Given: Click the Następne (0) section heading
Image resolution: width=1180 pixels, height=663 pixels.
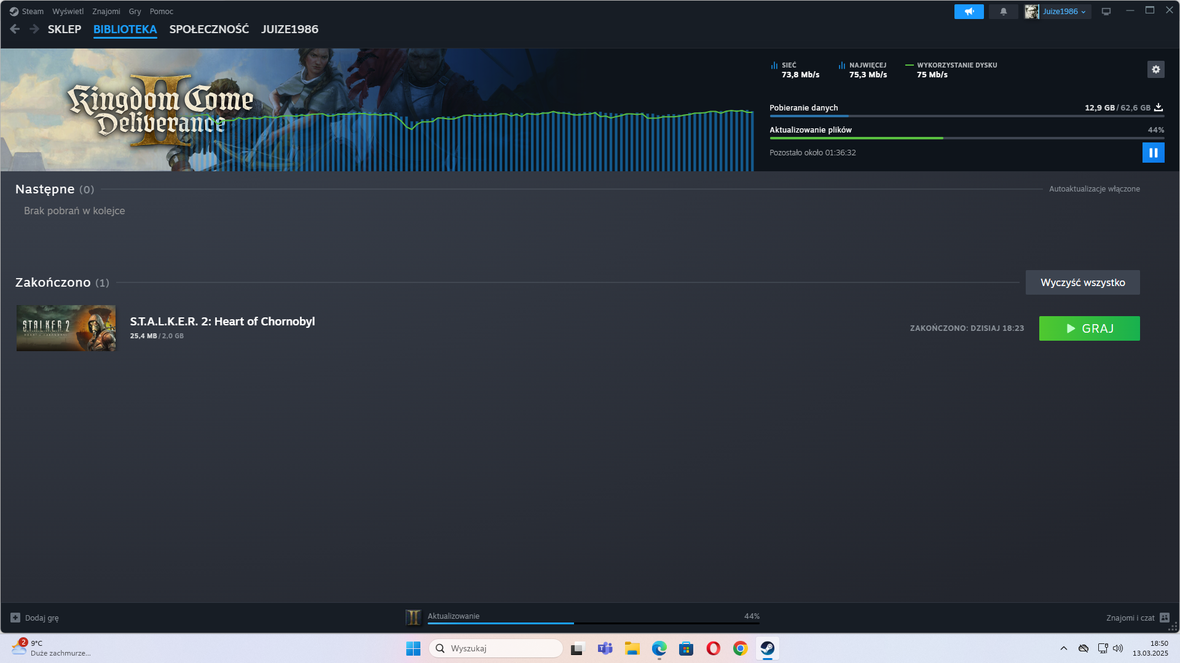Looking at the screenshot, I should pos(55,189).
